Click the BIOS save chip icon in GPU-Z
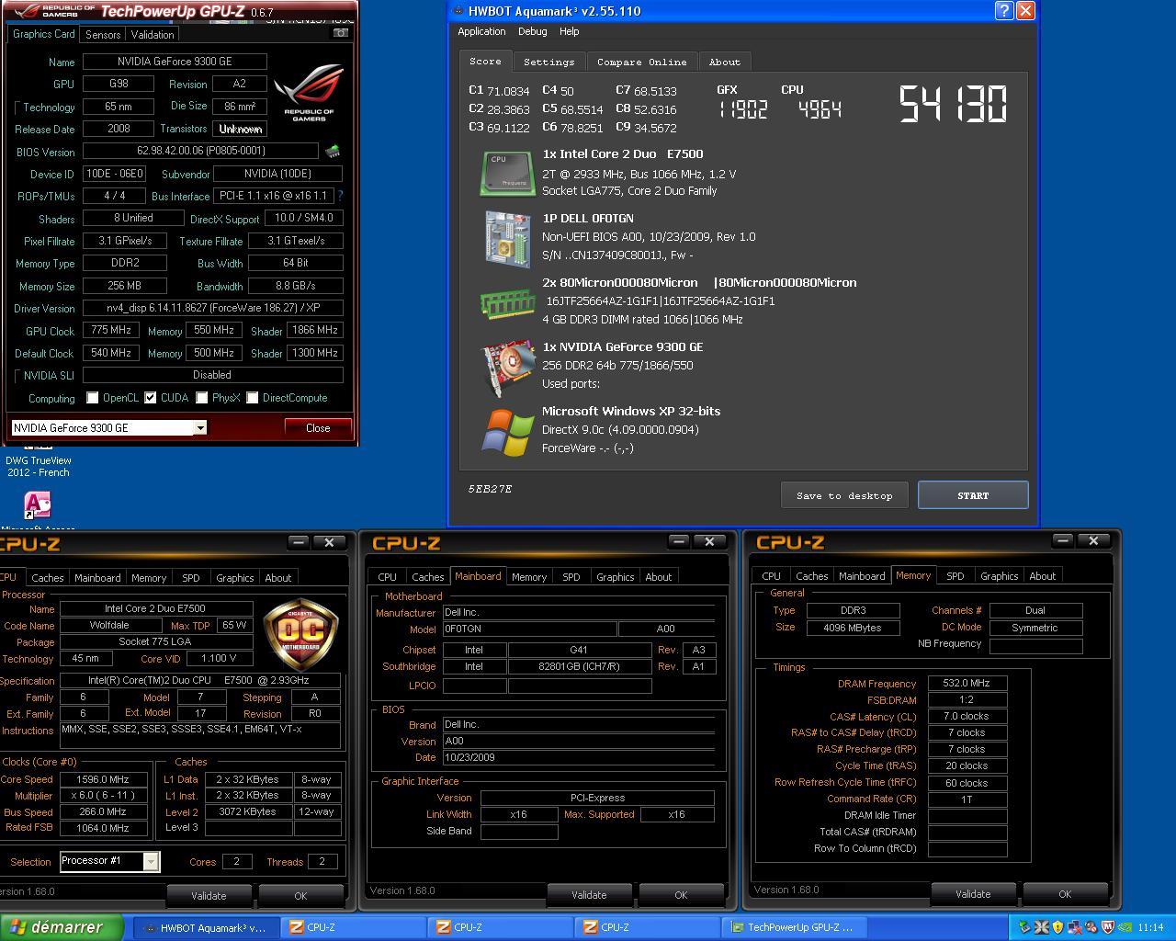This screenshot has width=1176, height=941. [x=333, y=151]
